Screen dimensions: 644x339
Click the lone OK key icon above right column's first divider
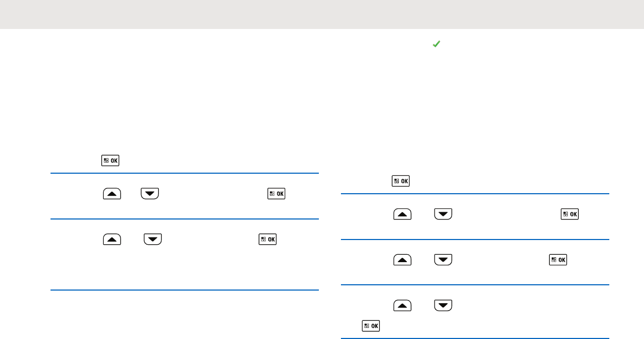click(401, 181)
